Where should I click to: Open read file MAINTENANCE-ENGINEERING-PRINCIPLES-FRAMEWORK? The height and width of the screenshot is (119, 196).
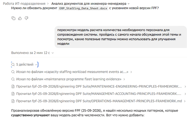coord(99,87)
